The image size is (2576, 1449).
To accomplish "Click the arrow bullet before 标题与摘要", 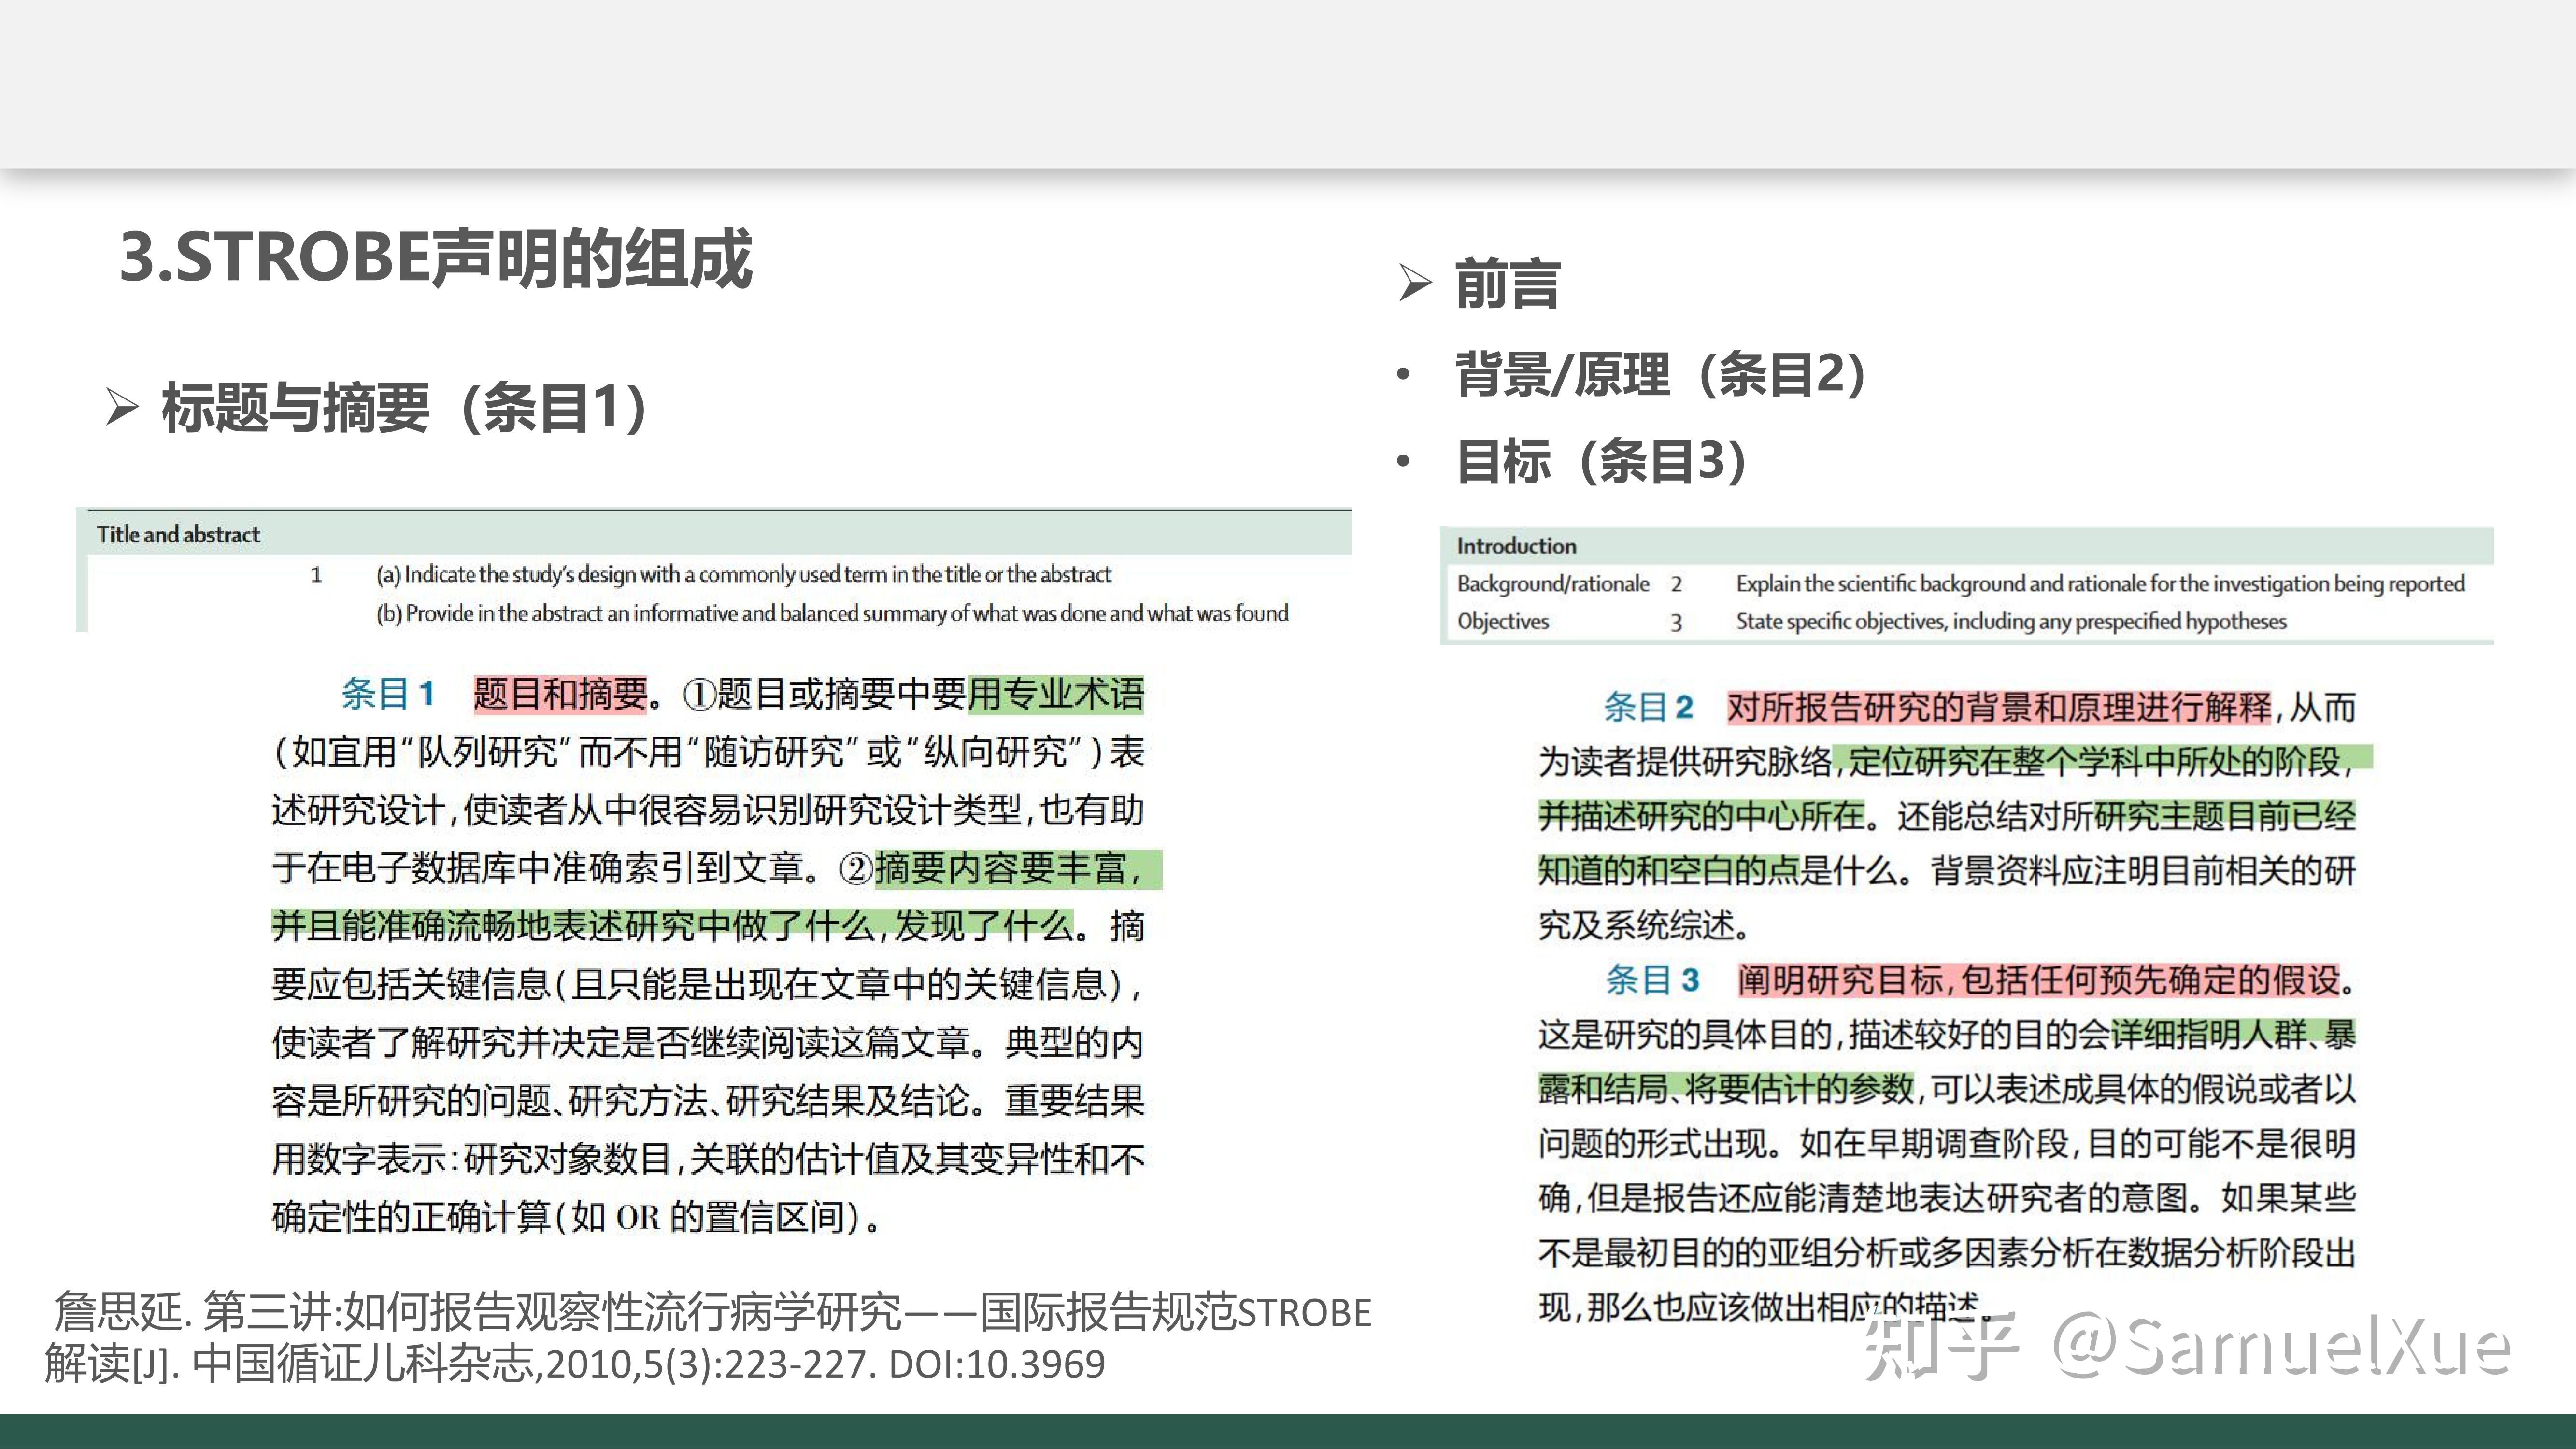I will tap(123, 403).
